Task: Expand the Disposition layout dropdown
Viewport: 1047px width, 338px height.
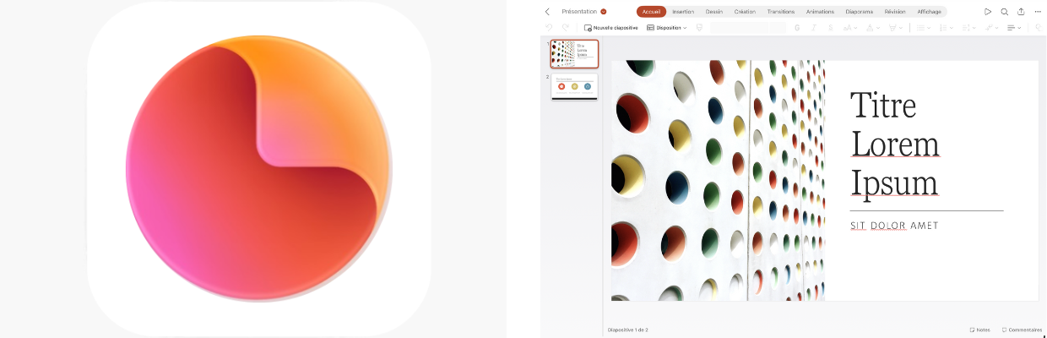Action: [x=667, y=28]
